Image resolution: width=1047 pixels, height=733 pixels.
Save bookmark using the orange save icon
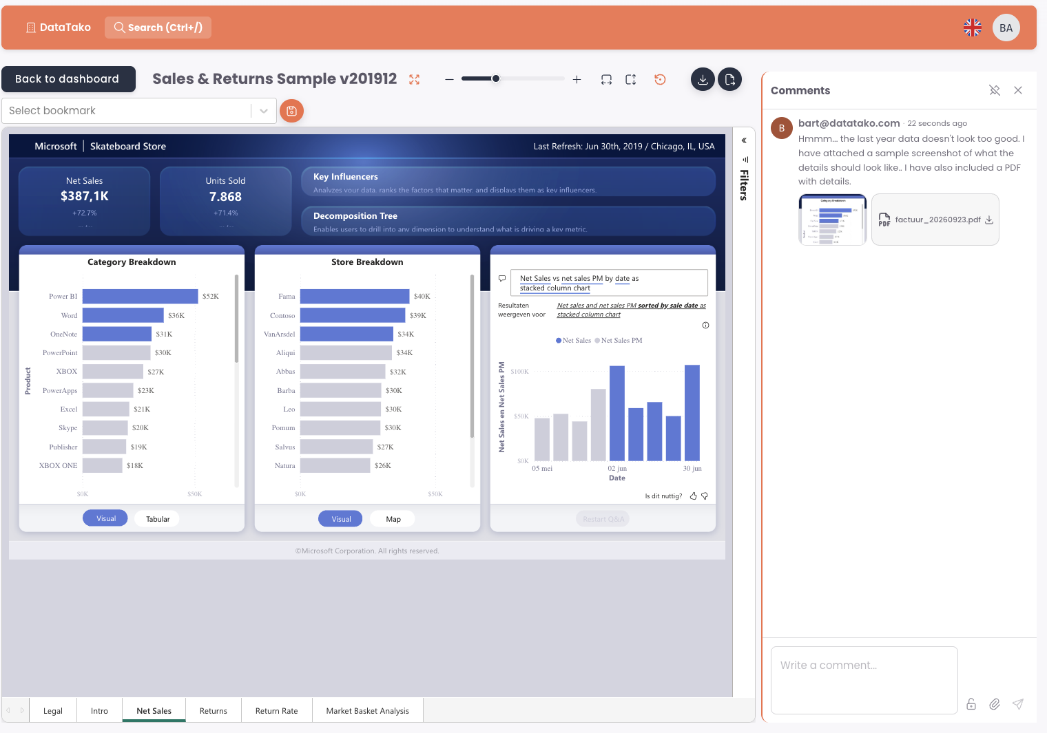(292, 111)
